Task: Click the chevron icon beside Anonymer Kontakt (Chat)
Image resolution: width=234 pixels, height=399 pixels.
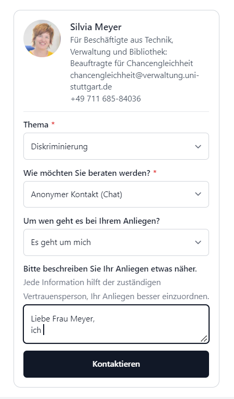Action: click(198, 194)
